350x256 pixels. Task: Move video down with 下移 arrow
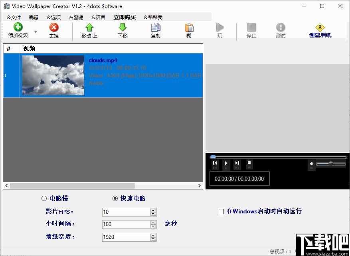pyautogui.click(x=123, y=28)
